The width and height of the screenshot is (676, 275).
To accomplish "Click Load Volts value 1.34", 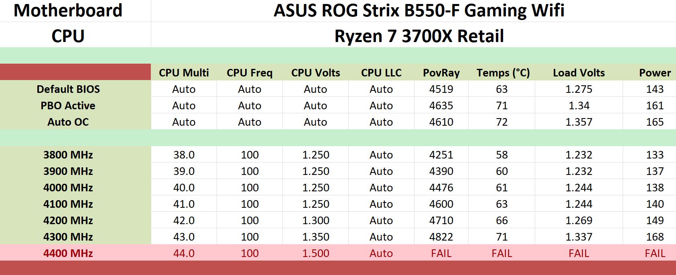I will click(579, 106).
